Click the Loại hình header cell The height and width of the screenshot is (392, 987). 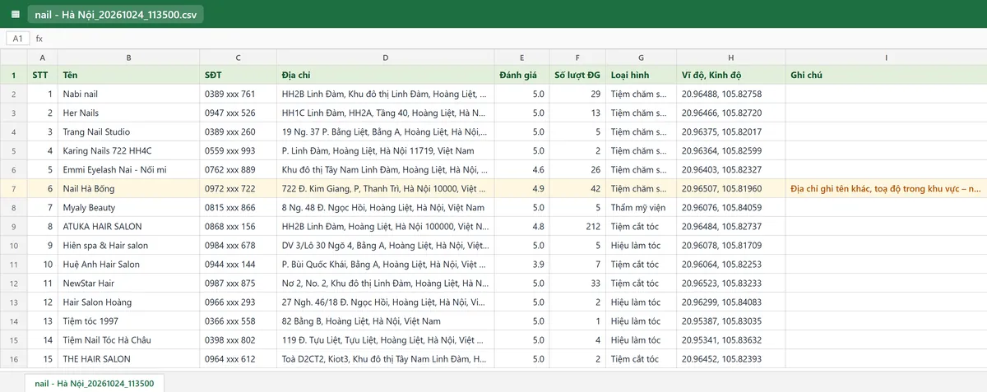point(641,75)
